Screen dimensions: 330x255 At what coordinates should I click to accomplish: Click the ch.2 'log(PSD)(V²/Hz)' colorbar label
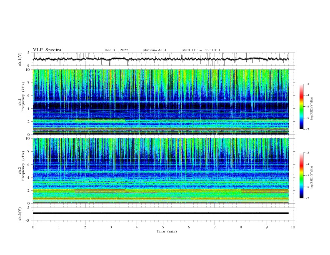[x=312, y=177]
